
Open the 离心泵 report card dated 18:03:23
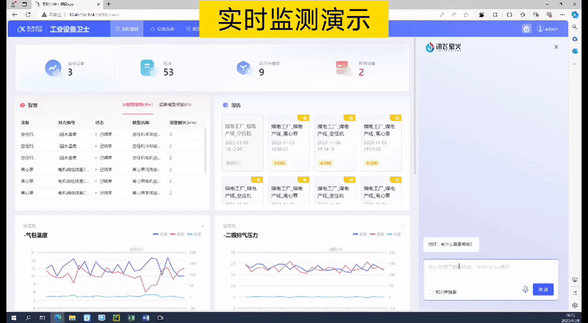381,142
